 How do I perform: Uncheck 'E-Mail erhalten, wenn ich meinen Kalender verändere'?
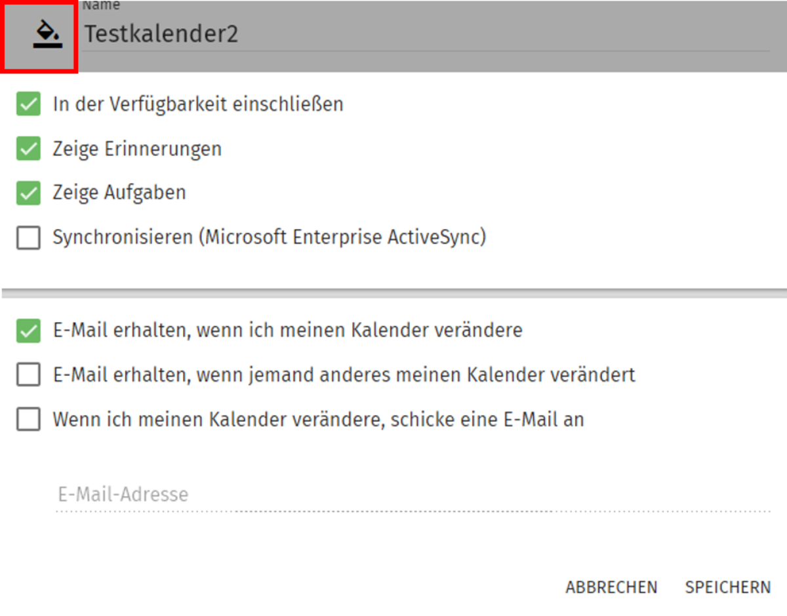coord(28,330)
